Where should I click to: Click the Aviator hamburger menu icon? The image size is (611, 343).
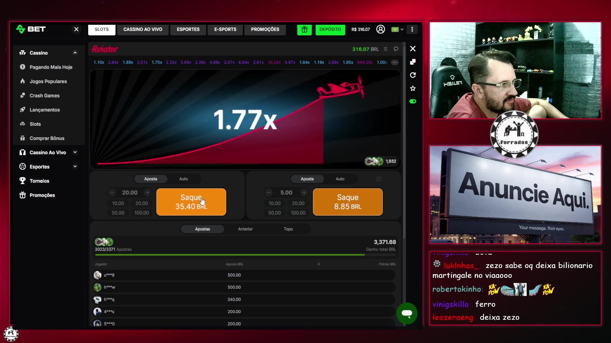(x=385, y=49)
